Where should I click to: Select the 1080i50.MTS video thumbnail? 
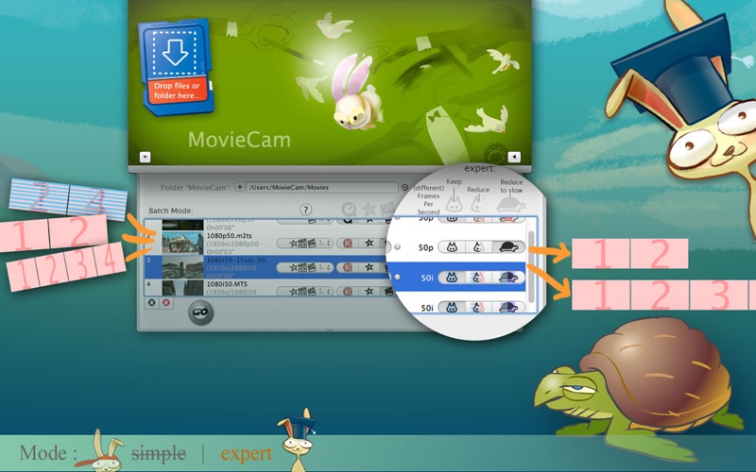(x=182, y=288)
